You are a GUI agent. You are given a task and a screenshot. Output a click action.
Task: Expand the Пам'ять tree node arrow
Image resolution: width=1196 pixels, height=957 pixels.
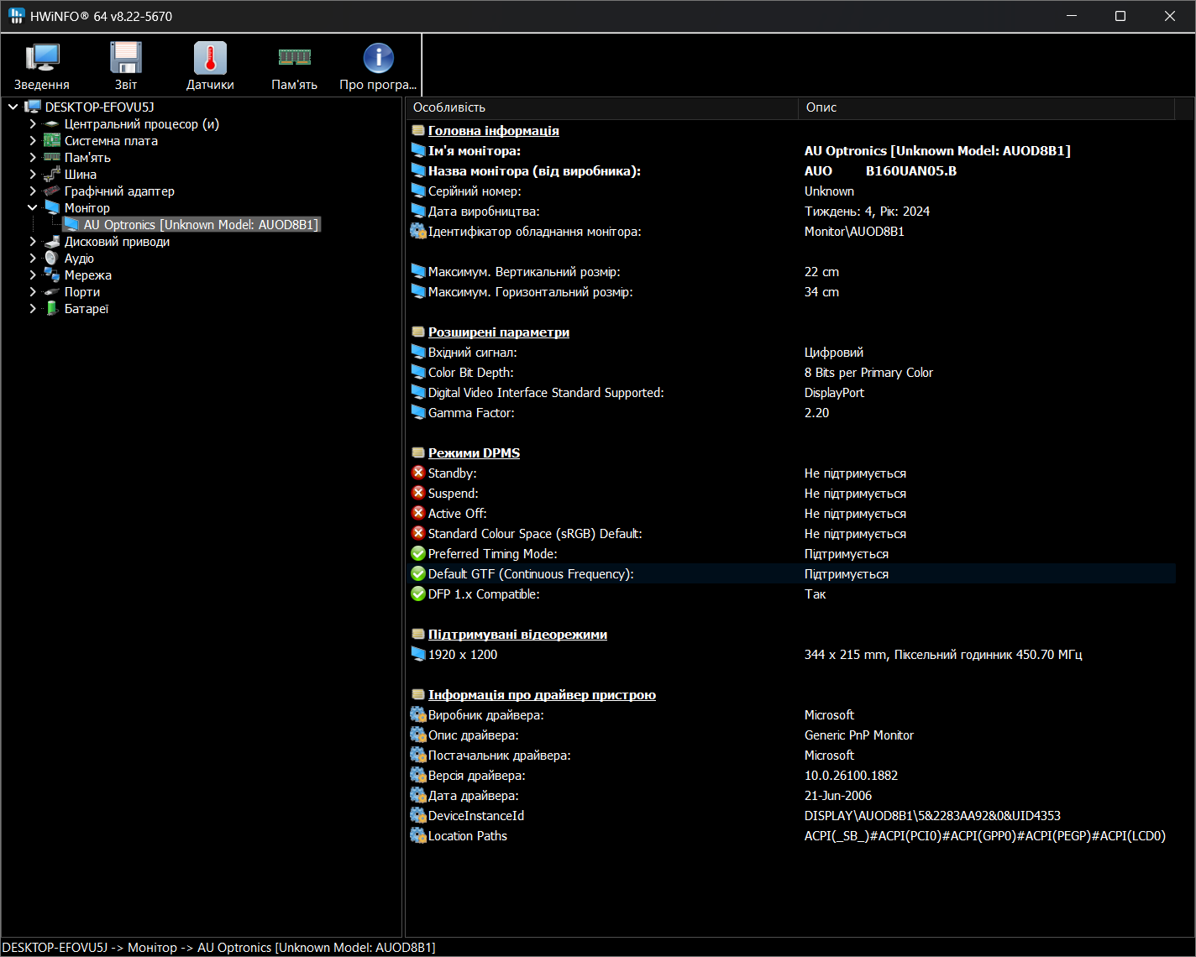[x=33, y=158]
